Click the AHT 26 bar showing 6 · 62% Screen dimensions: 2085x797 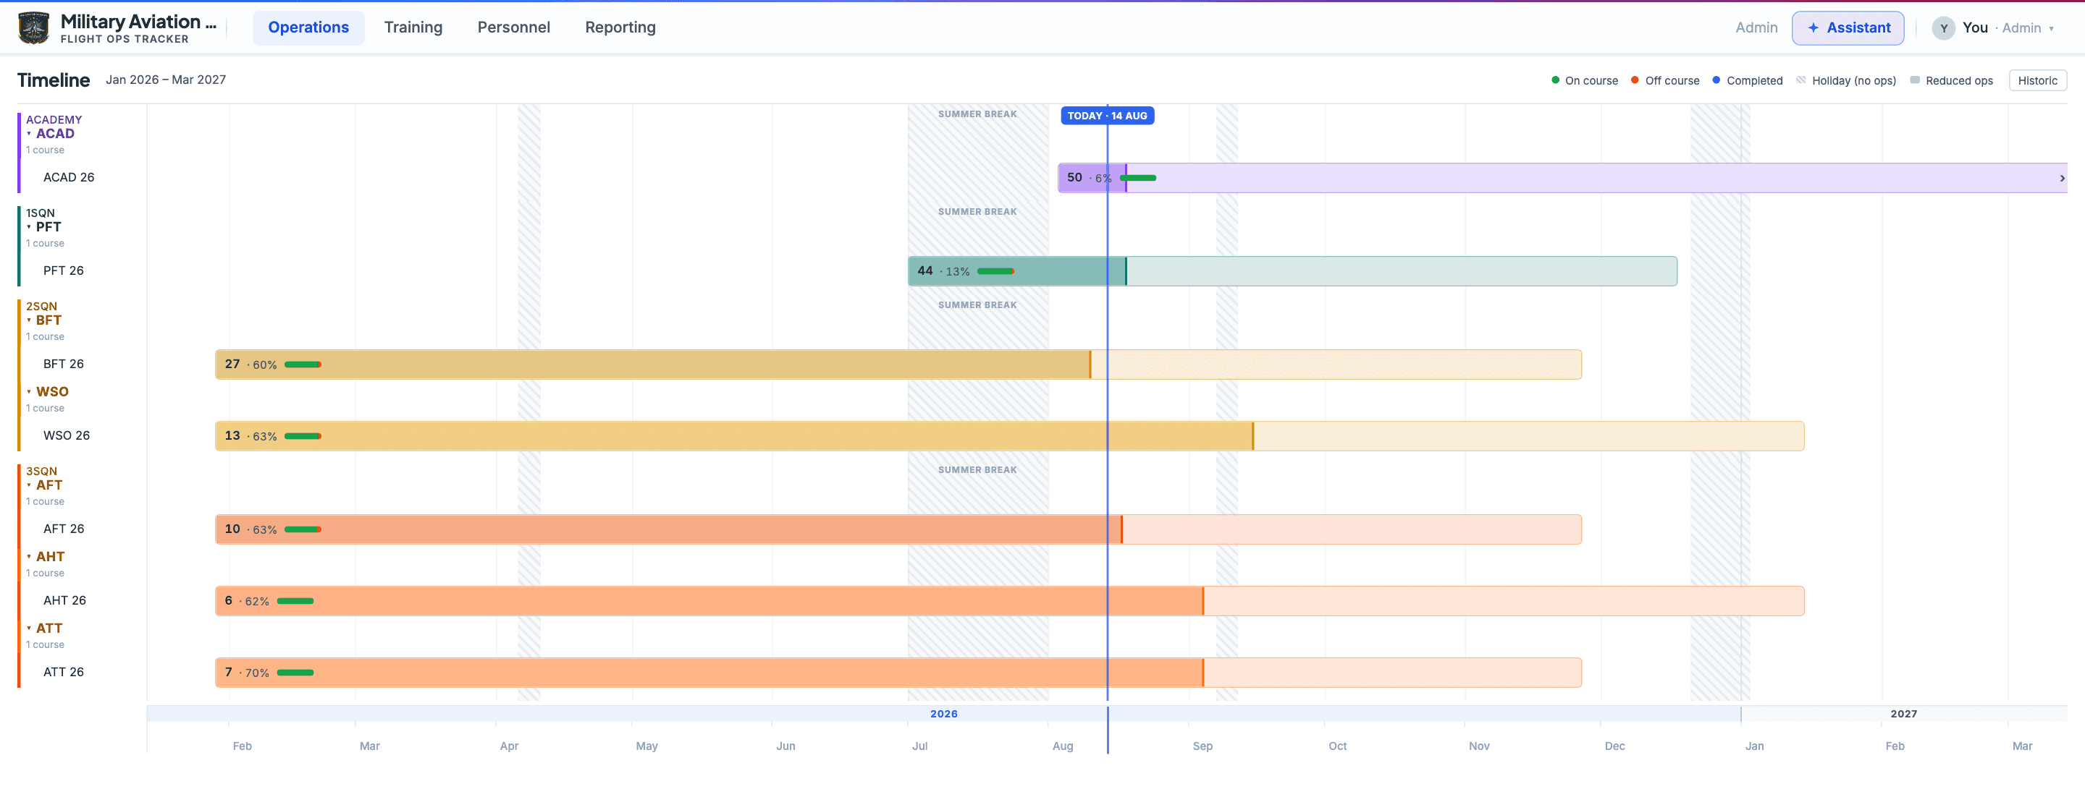point(1009,600)
